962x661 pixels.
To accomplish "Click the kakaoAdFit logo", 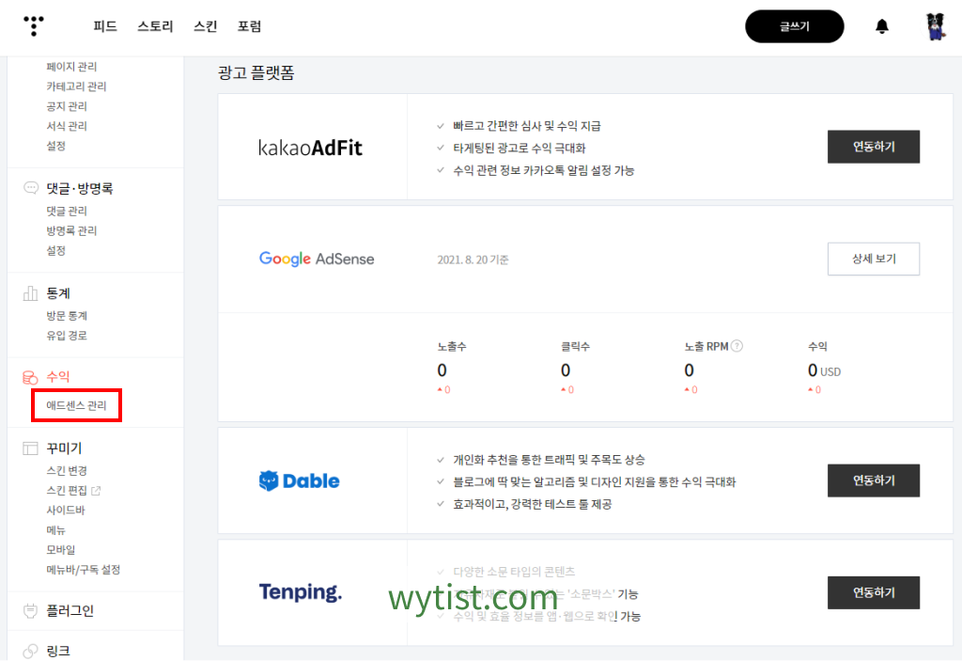I will point(310,148).
